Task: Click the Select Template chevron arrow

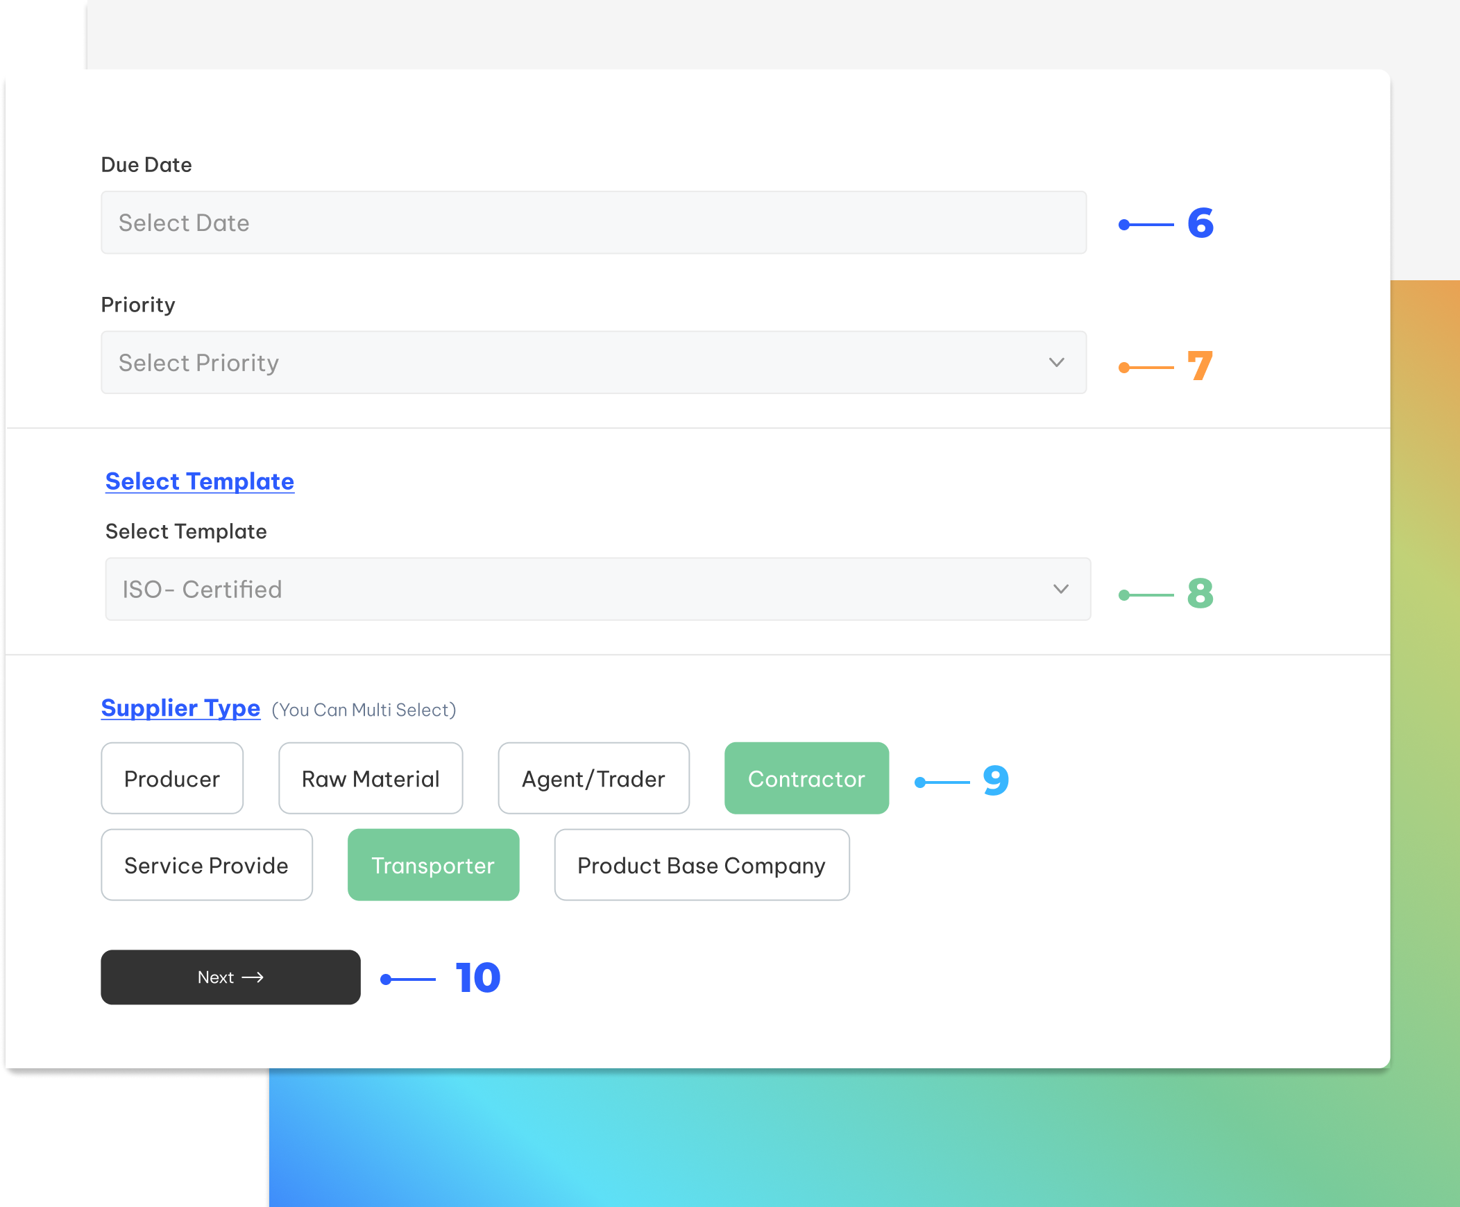Action: click(x=1060, y=588)
